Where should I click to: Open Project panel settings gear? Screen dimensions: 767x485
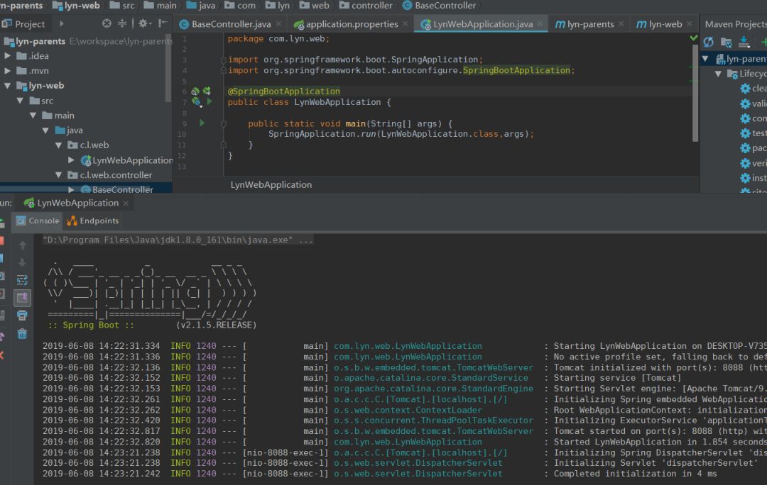coord(143,23)
